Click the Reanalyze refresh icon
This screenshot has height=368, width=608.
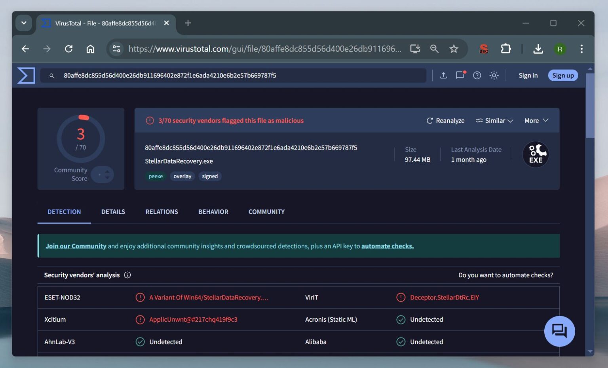pos(430,120)
